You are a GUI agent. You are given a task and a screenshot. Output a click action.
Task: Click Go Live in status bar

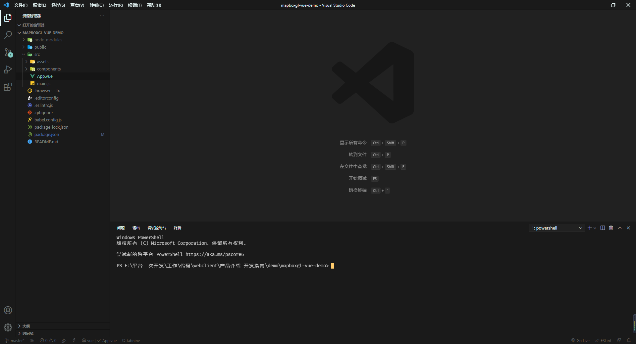[580, 341]
